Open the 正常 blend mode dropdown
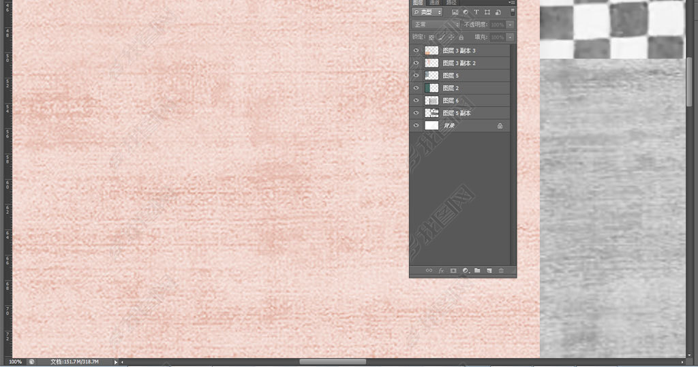The height and width of the screenshot is (367, 698). click(436, 25)
